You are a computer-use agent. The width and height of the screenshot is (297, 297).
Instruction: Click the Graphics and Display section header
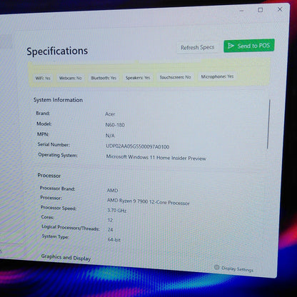point(66,258)
